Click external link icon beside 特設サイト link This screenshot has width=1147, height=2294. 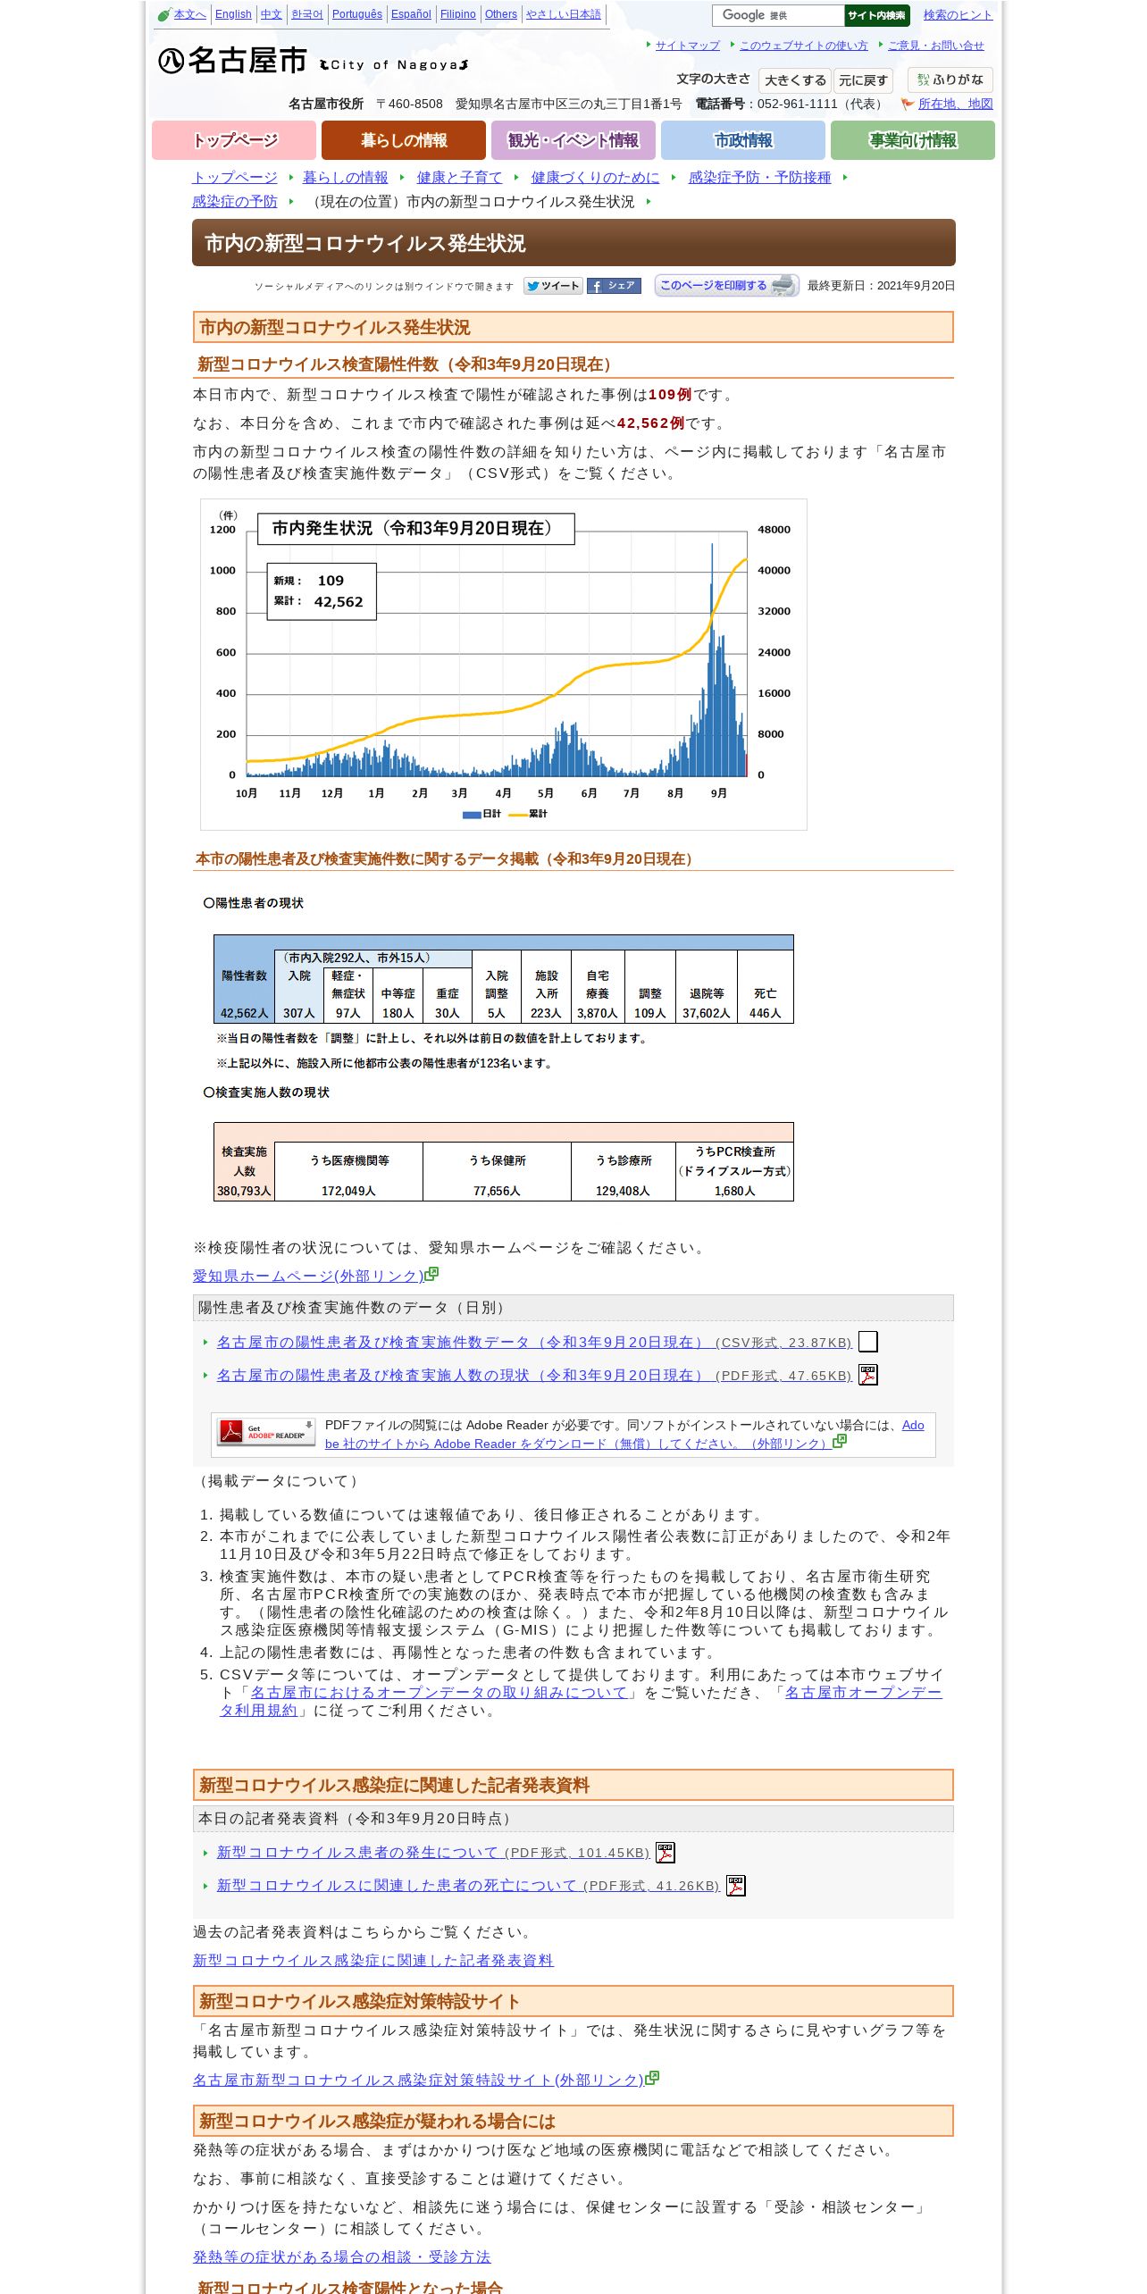[x=652, y=2078]
